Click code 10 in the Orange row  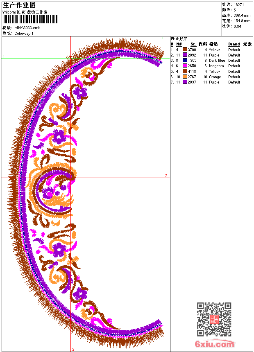pos(205,77)
